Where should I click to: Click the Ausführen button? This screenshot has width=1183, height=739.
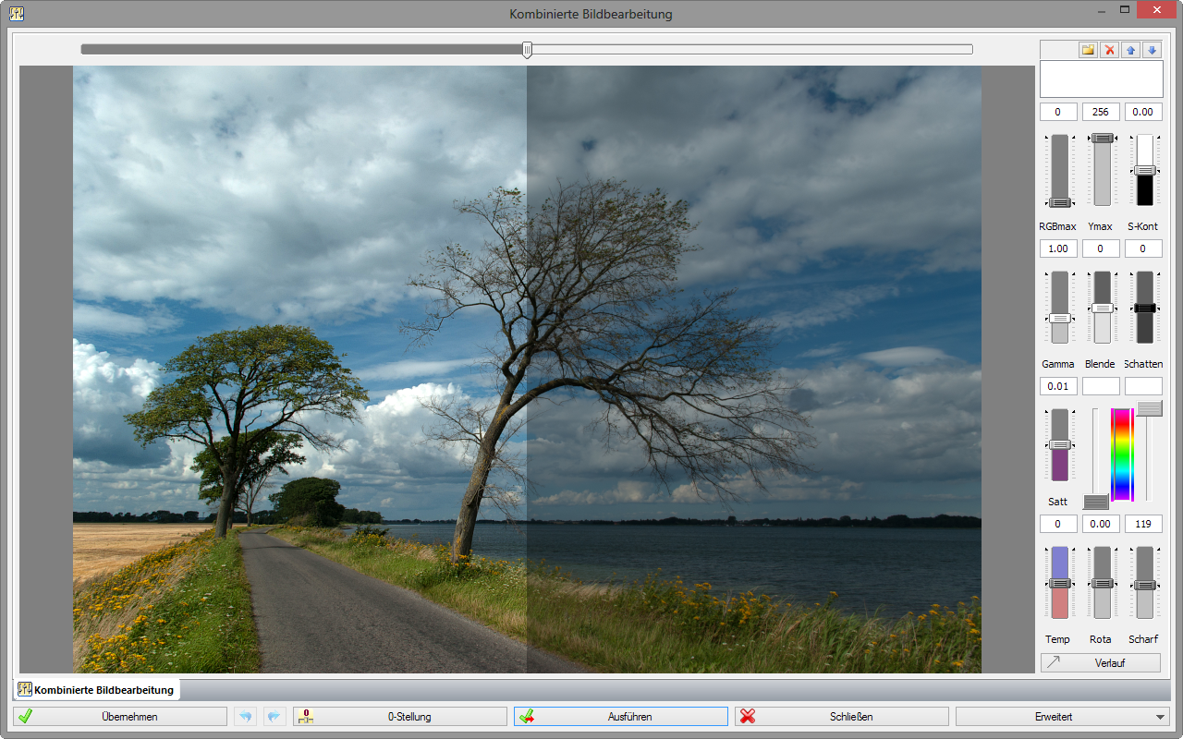tap(621, 716)
